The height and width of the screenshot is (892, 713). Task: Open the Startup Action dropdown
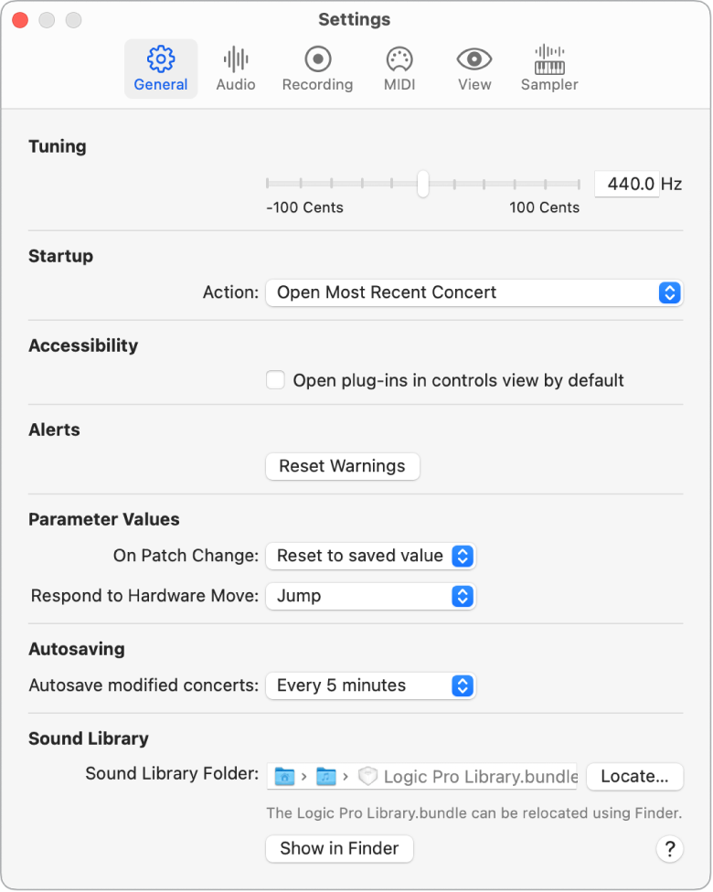(474, 292)
